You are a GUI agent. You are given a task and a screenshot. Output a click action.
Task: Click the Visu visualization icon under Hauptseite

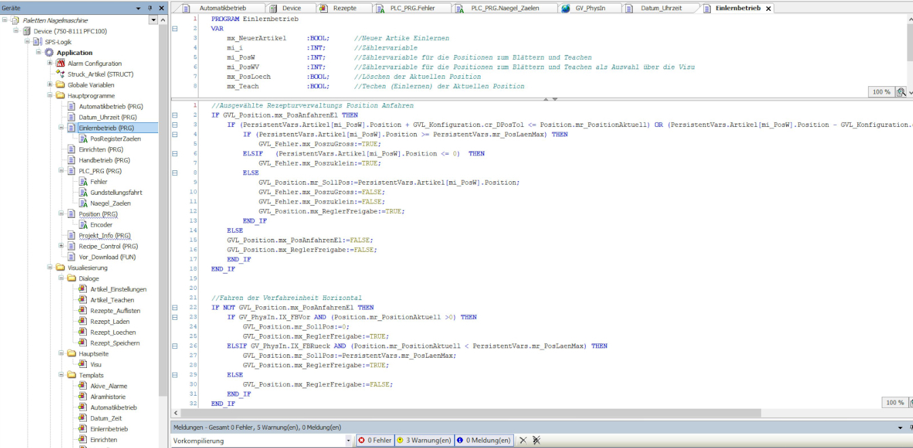pos(83,365)
